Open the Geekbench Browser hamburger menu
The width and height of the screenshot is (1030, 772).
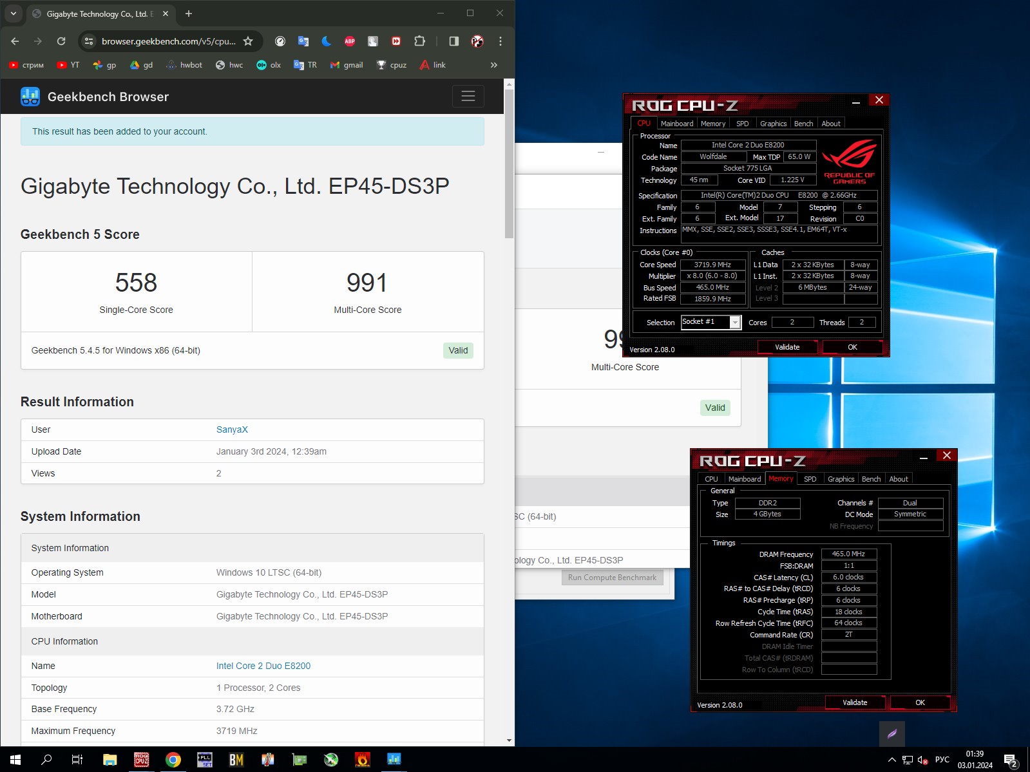tap(468, 96)
